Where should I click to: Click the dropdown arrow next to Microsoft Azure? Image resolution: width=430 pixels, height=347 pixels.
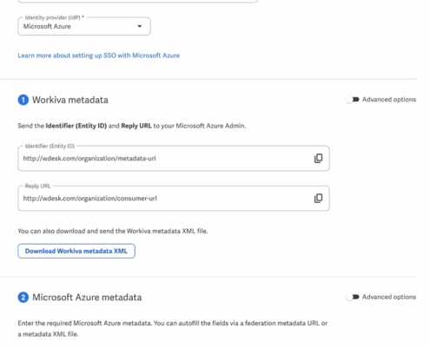tap(140, 26)
